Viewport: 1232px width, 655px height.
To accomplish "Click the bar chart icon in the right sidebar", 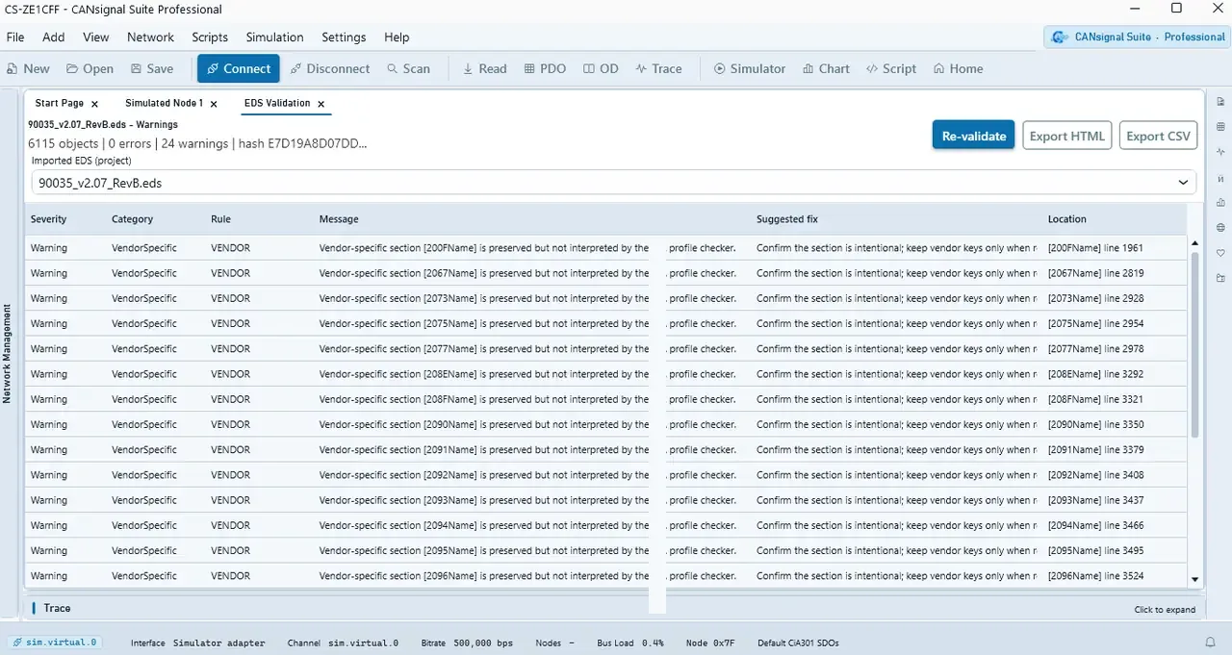I will pos(1220,203).
